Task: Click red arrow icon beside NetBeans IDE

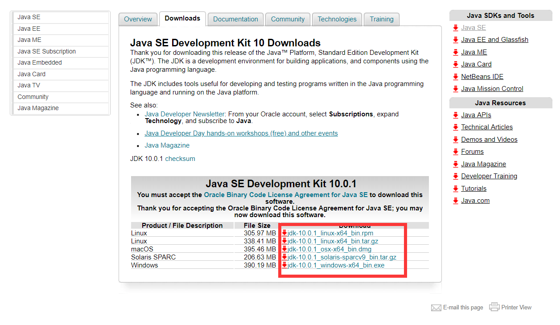Action: point(455,77)
